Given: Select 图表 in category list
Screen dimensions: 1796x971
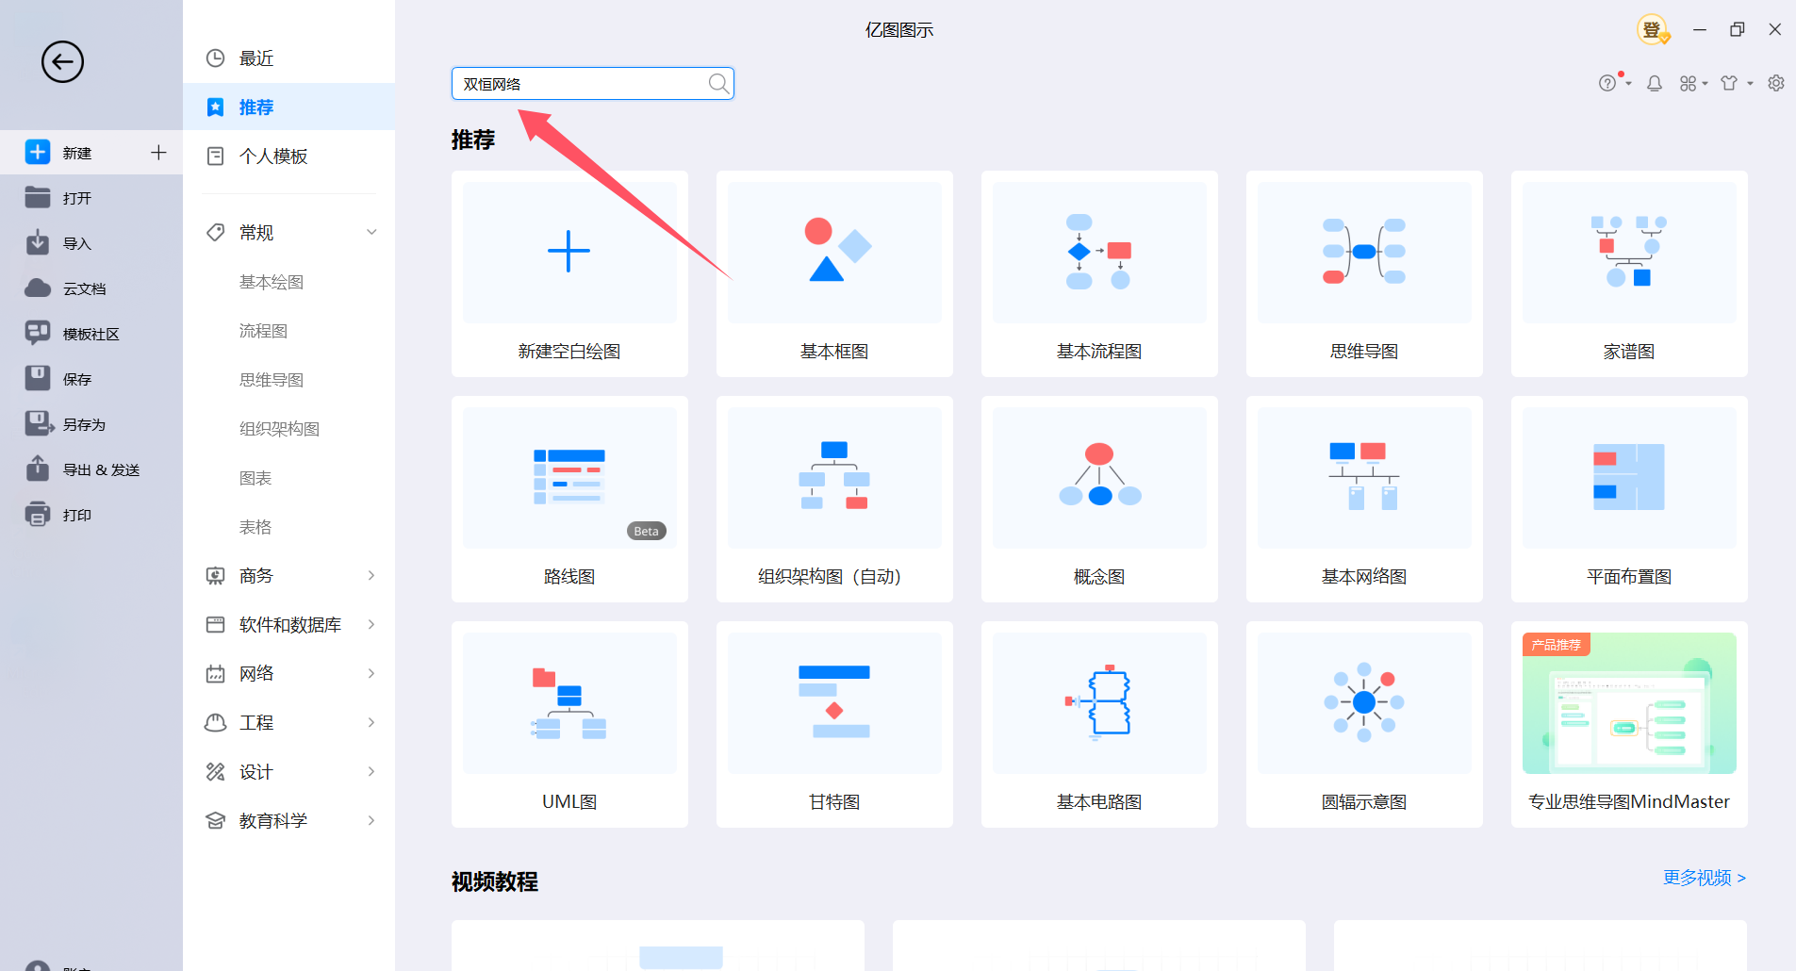Looking at the screenshot, I should pyautogui.click(x=255, y=478).
